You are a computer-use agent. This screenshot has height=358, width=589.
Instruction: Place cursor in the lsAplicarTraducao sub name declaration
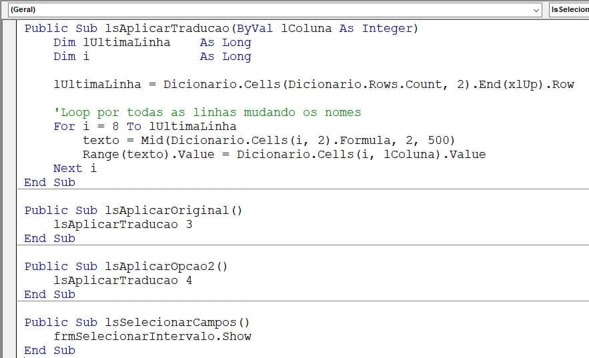point(167,28)
